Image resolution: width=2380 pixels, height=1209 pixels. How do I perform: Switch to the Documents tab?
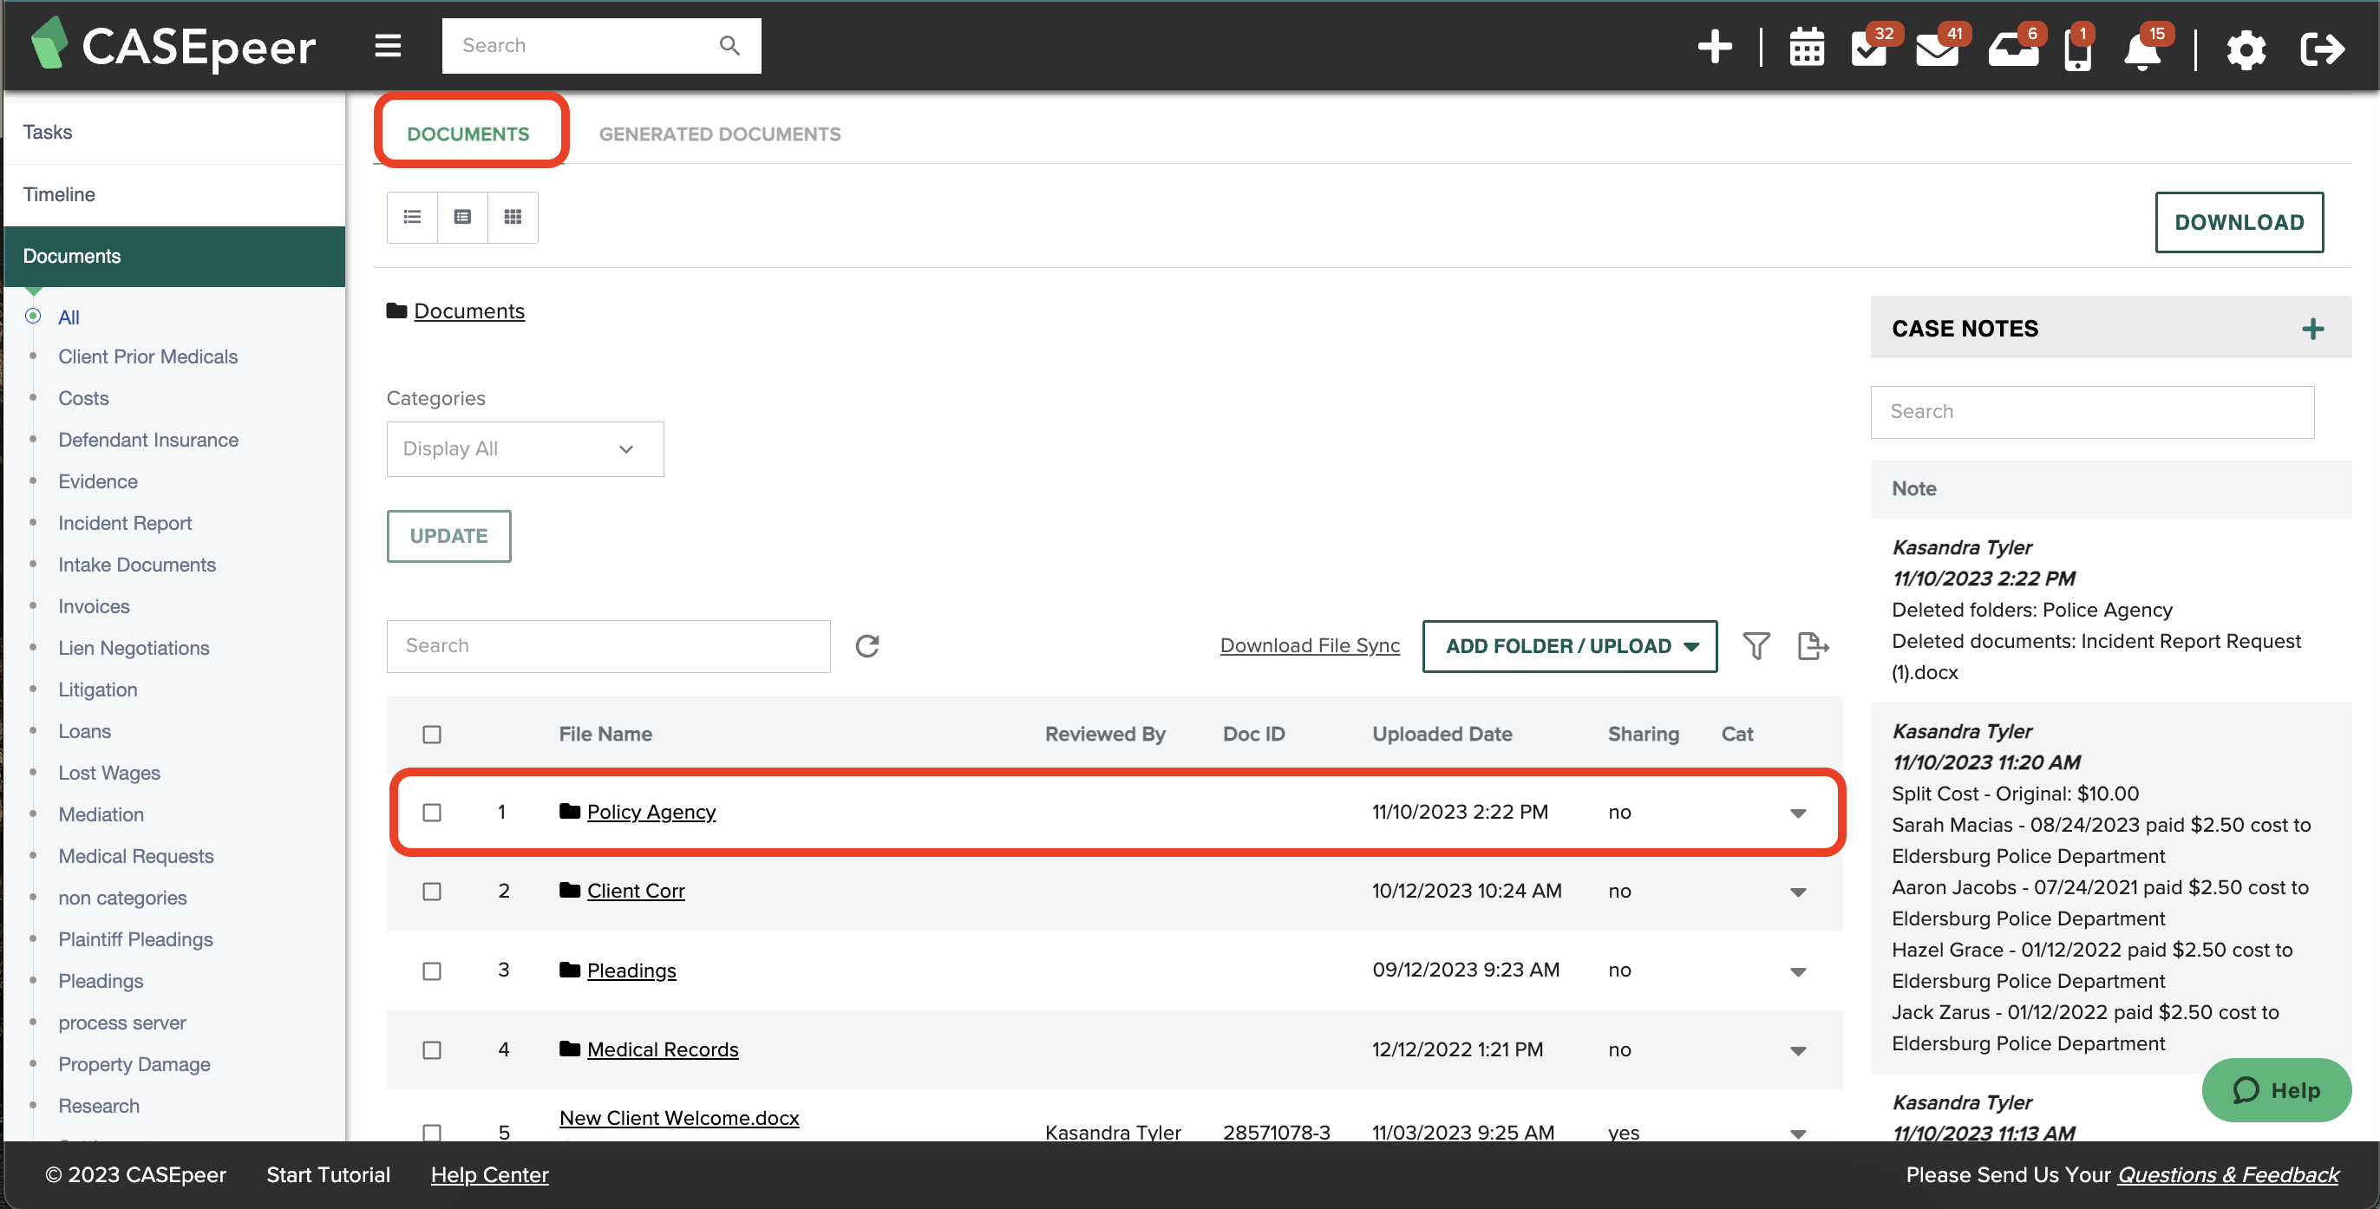coord(468,134)
